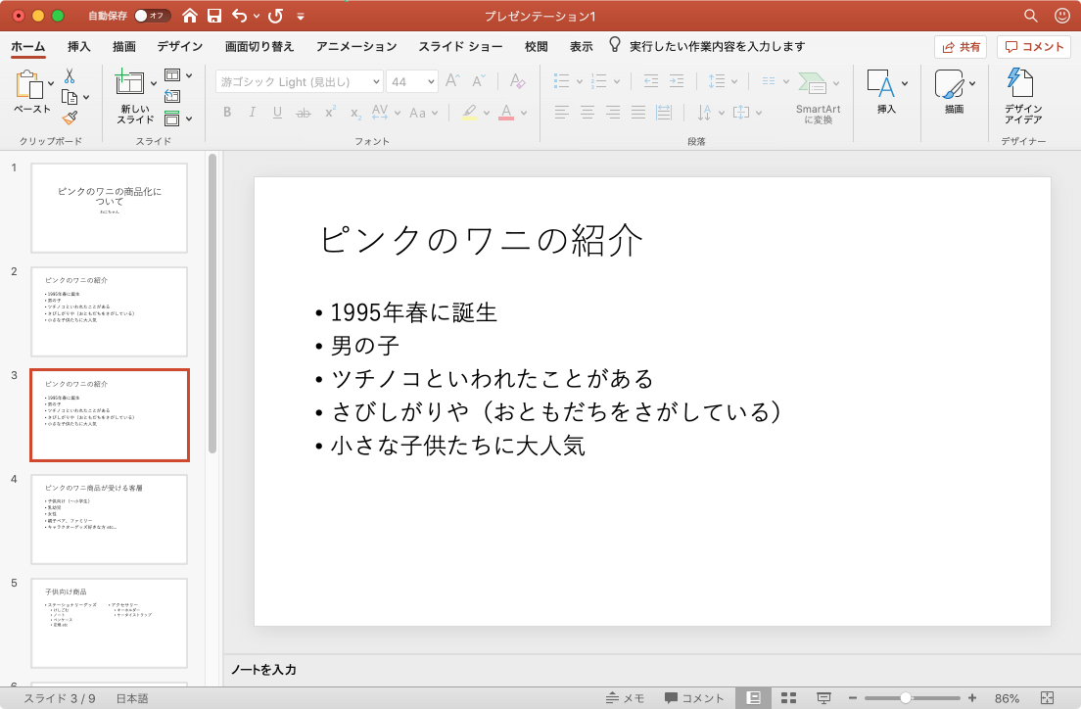1081x709 pixels.
Task: Switch to the 挿入 ribbon tab
Action: coord(78,46)
